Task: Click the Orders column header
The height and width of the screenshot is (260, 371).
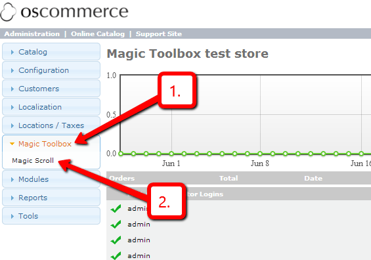Action: [122, 178]
